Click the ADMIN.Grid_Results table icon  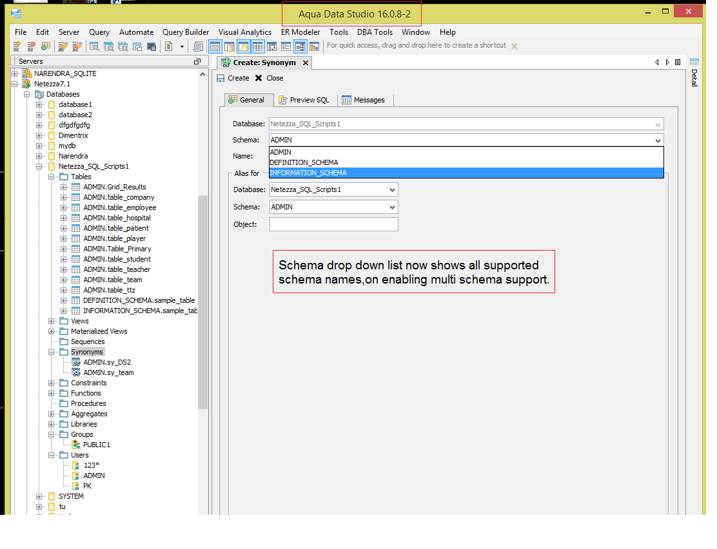[76, 187]
